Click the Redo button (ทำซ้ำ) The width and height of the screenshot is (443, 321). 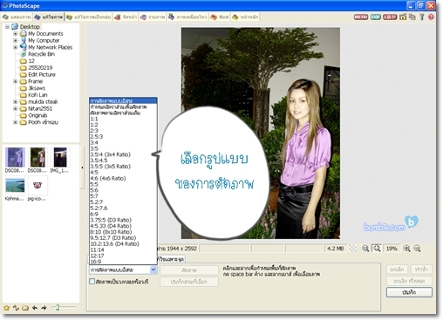(x=421, y=270)
